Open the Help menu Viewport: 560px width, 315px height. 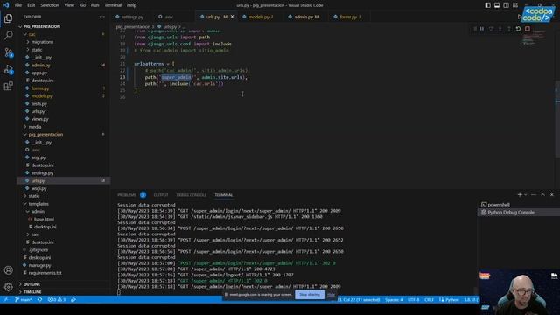pos(132,5)
